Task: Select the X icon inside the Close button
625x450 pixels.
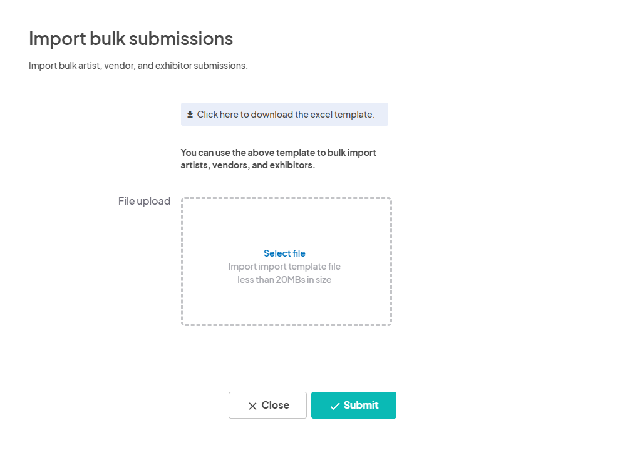Action: [253, 405]
